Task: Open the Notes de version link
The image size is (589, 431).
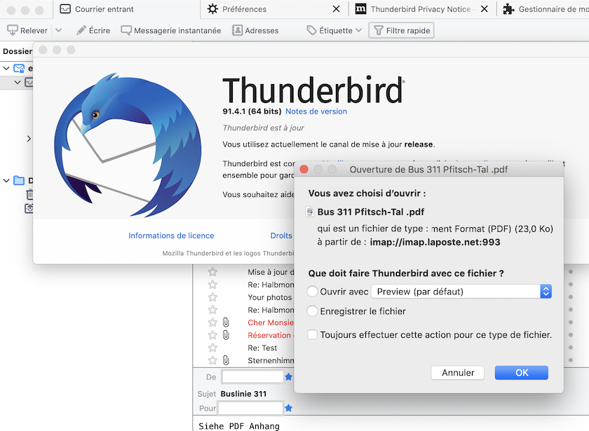Action: pos(316,111)
